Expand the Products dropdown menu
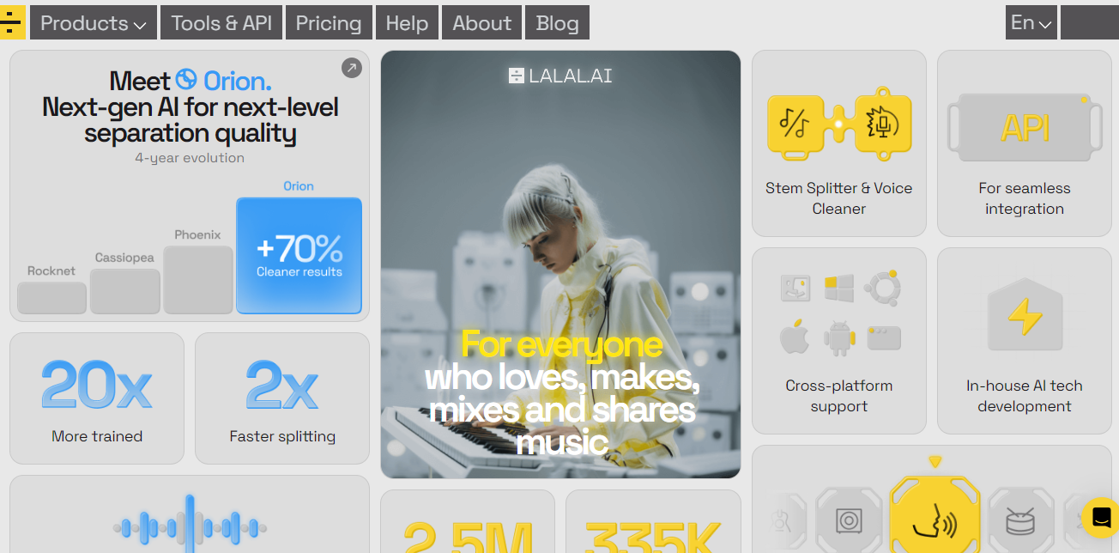This screenshot has height=553, width=1119. pyautogui.click(x=94, y=23)
